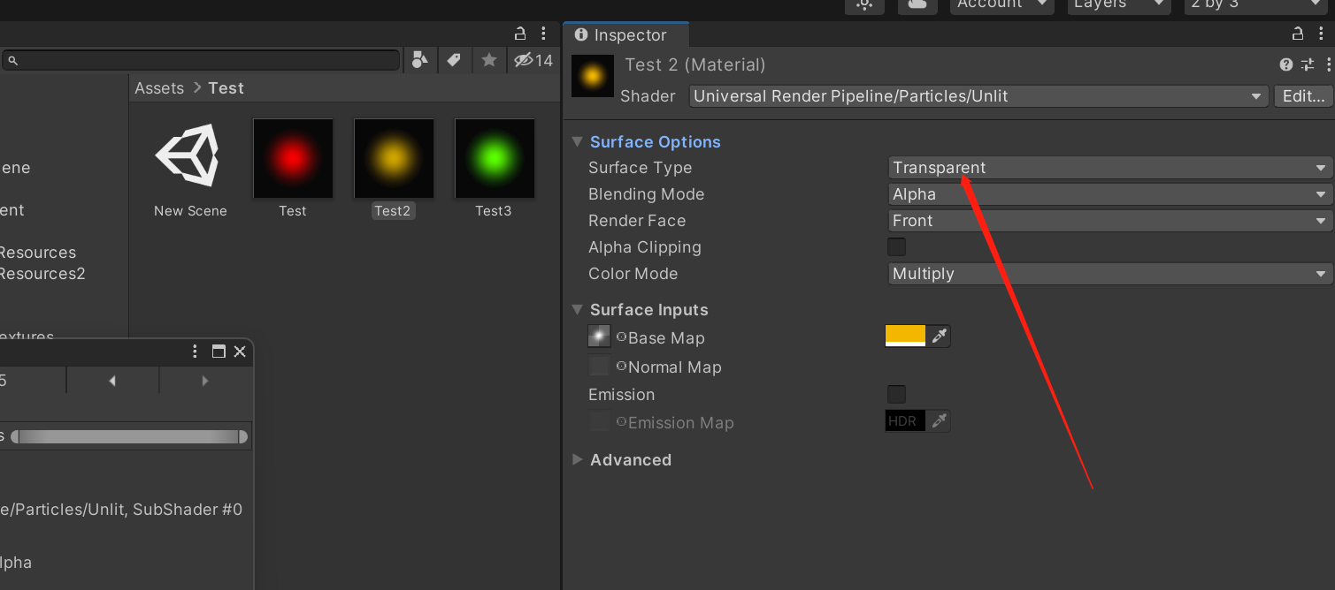
Task: Open the Surface Type Transparent dropdown
Action: tap(1109, 168)
